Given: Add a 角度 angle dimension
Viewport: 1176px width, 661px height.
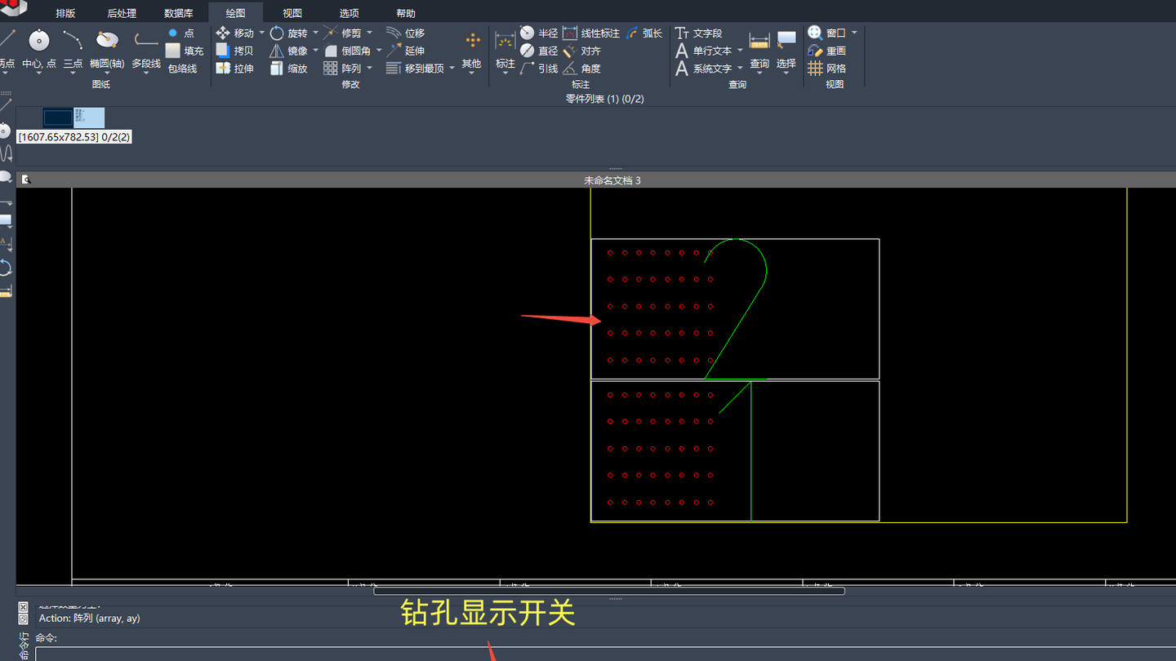Looking at the screenshot, I should [x=582, y=69].
